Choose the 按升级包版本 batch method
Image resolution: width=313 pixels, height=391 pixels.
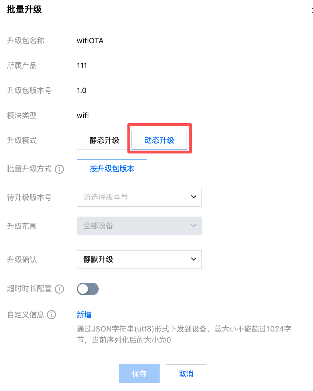click(x=112, y=169)
